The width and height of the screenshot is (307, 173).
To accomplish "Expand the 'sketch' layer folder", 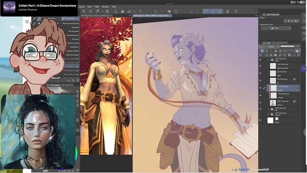I will coord(268,114).
